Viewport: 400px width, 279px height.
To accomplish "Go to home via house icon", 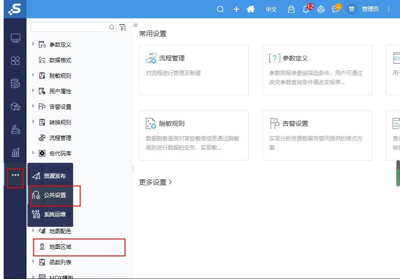I will click(x=251, y=9).
